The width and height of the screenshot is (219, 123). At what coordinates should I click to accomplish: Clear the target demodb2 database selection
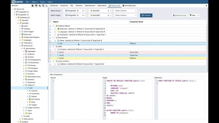(x=108, y=15)
